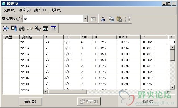Click the family table window title icon

coord(4,4)
